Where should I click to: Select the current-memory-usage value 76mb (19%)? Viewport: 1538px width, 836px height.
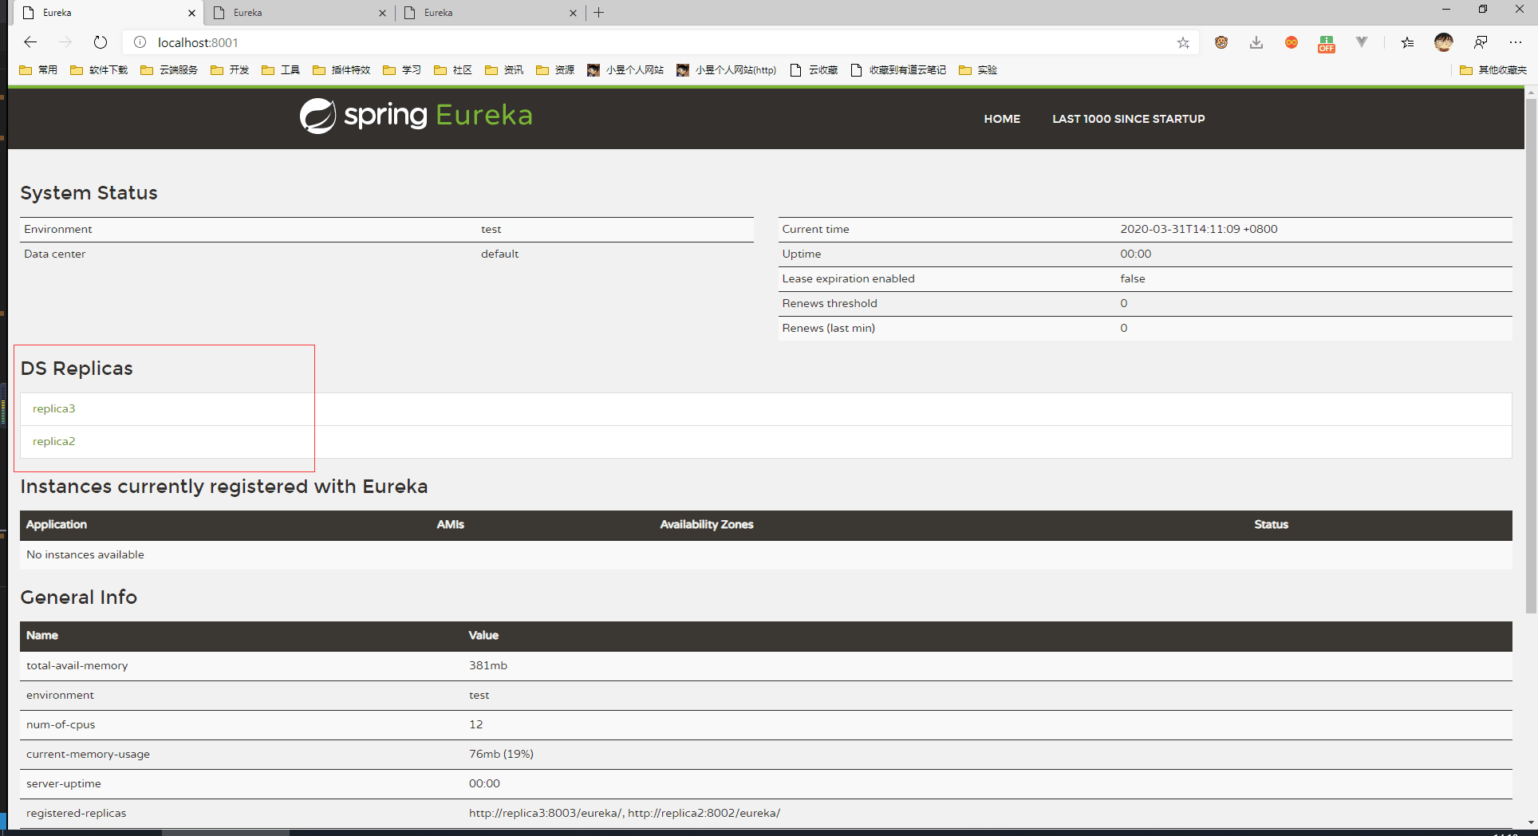[501, 754]
